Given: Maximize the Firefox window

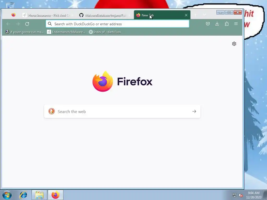Looking at the screenshot, I should click(x=229, y=12).
